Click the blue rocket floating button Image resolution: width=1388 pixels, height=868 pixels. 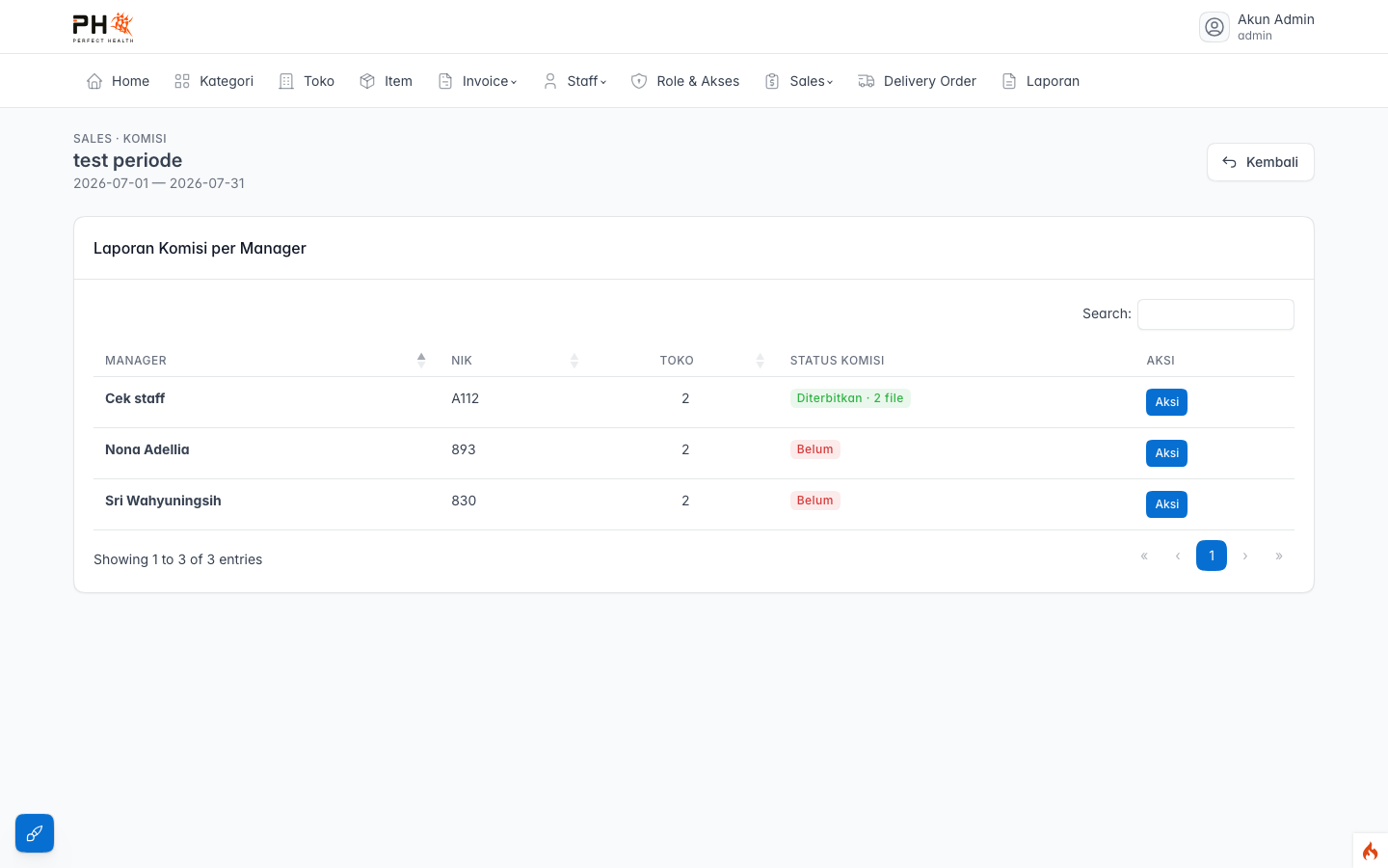coord(35,833)
